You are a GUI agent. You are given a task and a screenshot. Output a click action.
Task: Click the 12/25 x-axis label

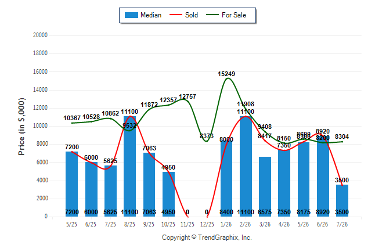207,225
